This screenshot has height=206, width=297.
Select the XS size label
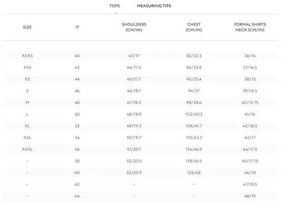pyautogui.click(x=27, y=79)
